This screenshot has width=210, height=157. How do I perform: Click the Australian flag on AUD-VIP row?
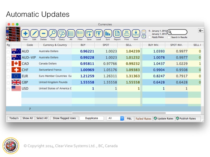tap(16, 57)
